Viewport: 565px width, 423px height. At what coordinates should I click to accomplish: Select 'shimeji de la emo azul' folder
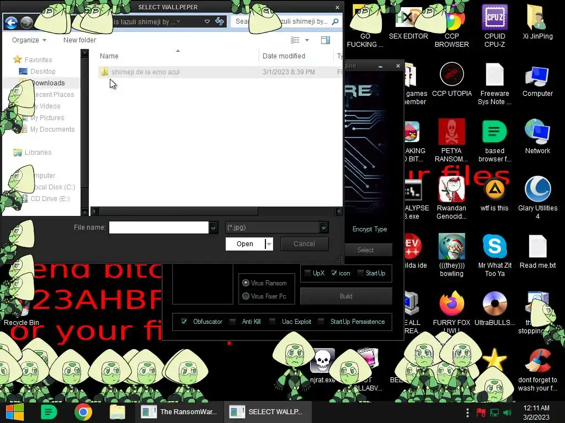(x=145, y=72)
